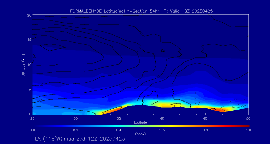The height and width of the screenshot is (144, 270).
Task: Click the altitude 5 tick label
Action: pos(29,90)
